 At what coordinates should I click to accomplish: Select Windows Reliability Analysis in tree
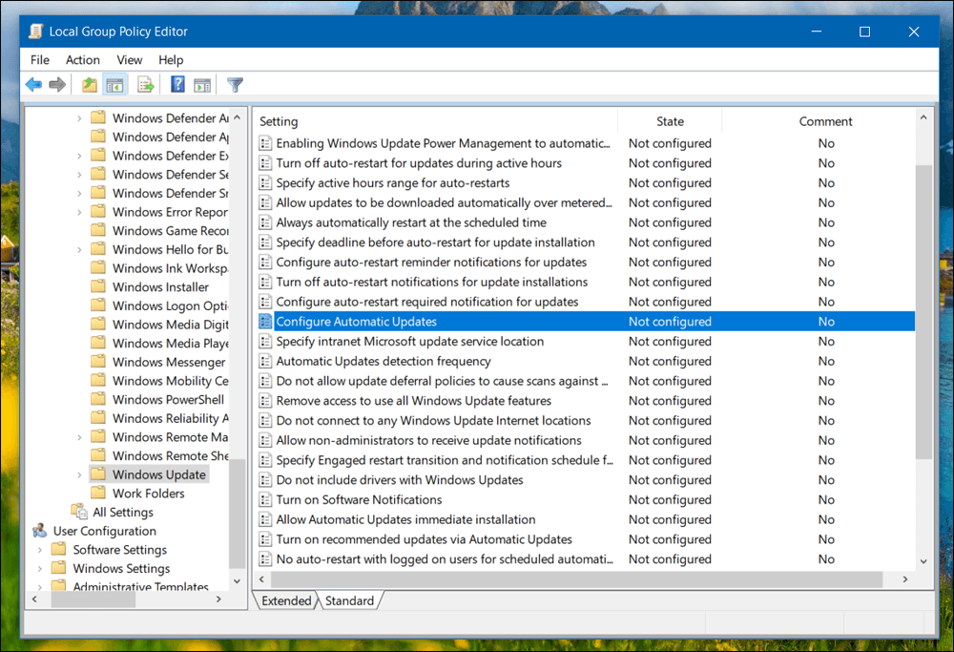tap(171, 418)
